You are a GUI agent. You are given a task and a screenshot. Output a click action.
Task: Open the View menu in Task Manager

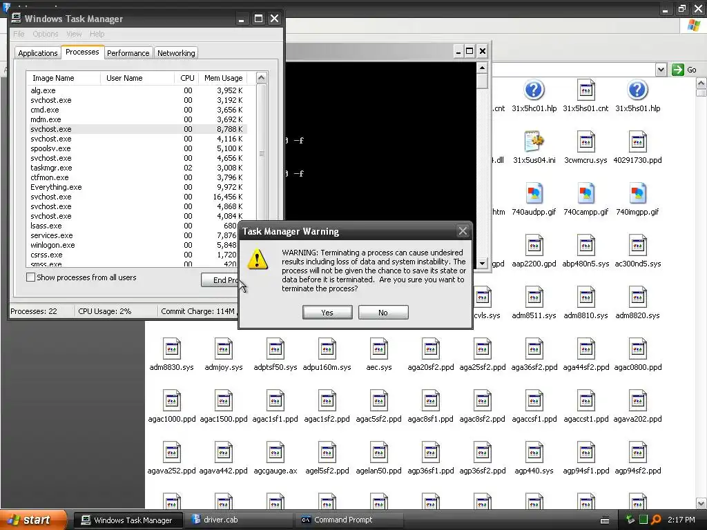(x=74, y=34)
